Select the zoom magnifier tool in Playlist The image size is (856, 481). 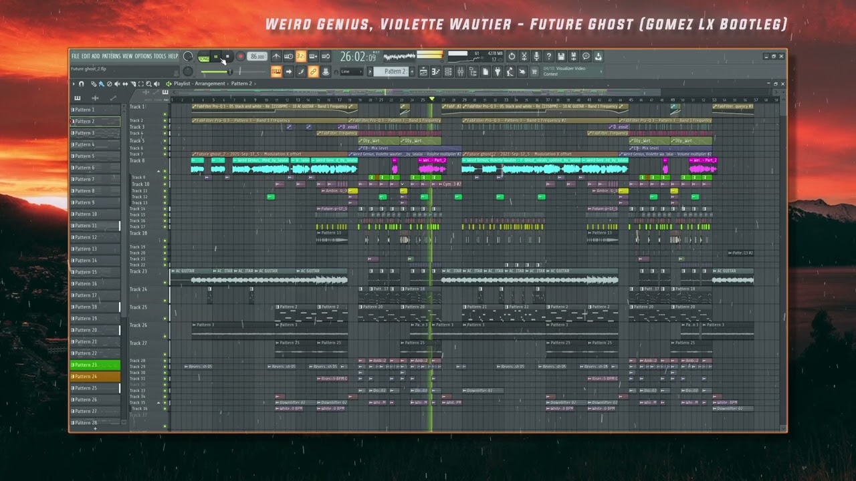coord(148,84)
